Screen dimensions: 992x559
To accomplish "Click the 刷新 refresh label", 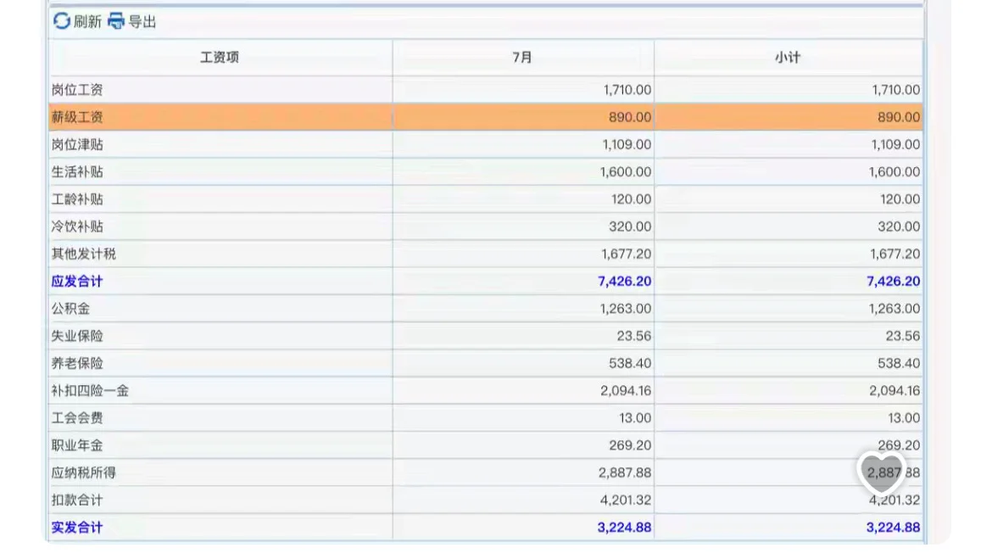I will point(87,21).
